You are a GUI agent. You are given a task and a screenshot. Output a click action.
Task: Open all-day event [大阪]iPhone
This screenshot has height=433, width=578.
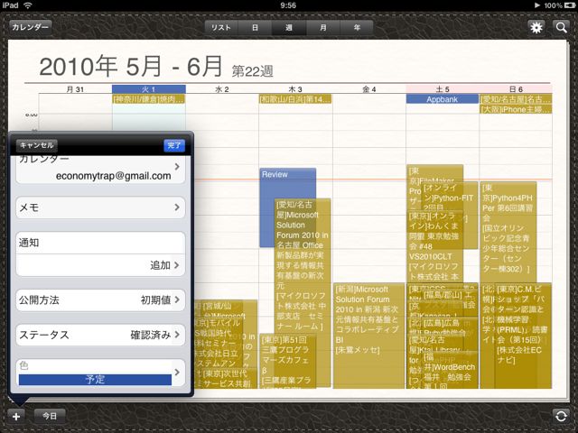(x=516, y=109)
